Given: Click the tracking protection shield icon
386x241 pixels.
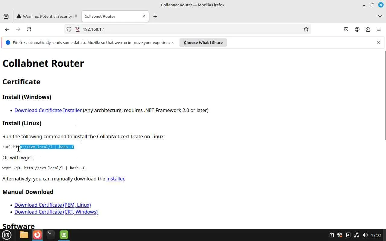Looking at the screenshot, I should click(69, 29).
